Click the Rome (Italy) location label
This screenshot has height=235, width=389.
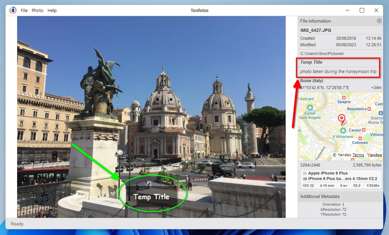(311, 81)
